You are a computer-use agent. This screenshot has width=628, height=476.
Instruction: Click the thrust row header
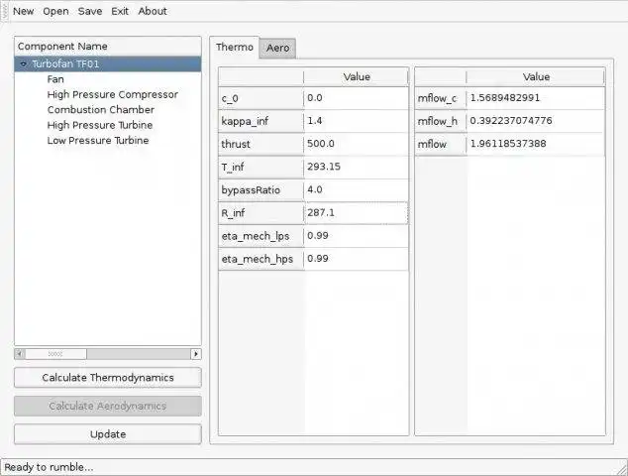[x=262, y=144]
